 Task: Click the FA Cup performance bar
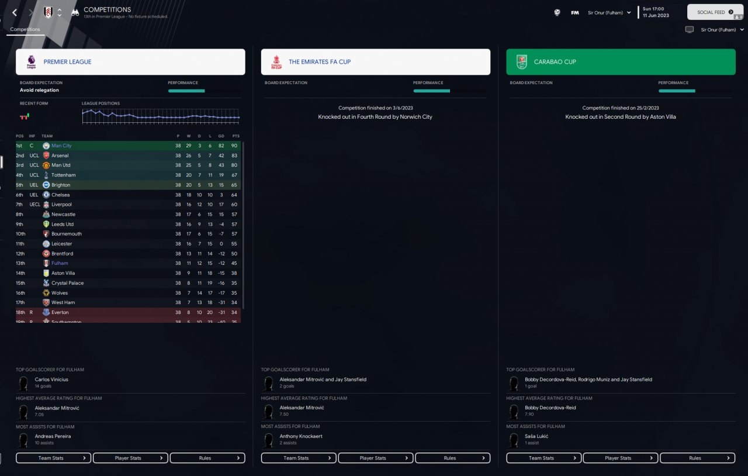pyautogui.click(x=449, y=91)
